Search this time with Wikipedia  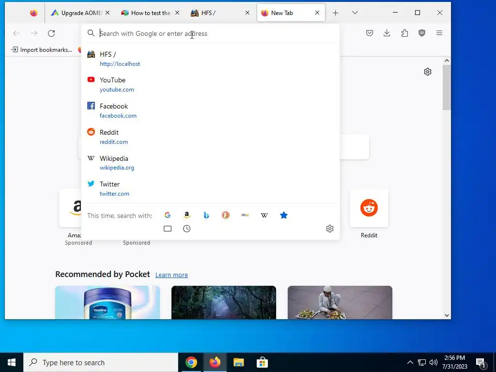coord(264,215)
